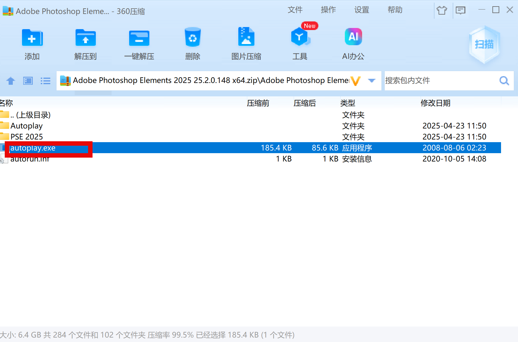The width and height of the screenshot is (518, 342).
Task: Expand the address path dropdown arrow
Action: click(x=372, y=81)
